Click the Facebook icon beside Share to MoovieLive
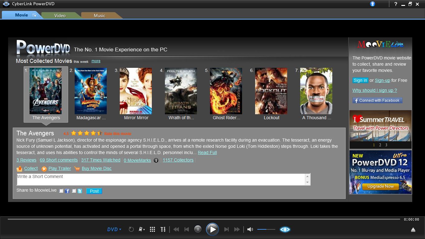This screenshot has width=425, height=239. (x=67, y=191)
